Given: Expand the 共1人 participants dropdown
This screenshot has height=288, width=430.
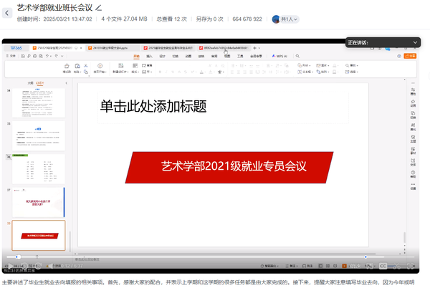Looking at the screenshot, I should (296, 19).
